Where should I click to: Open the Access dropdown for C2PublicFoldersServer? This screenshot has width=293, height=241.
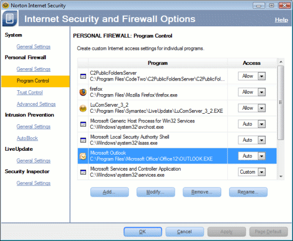(x=262, y=76)
